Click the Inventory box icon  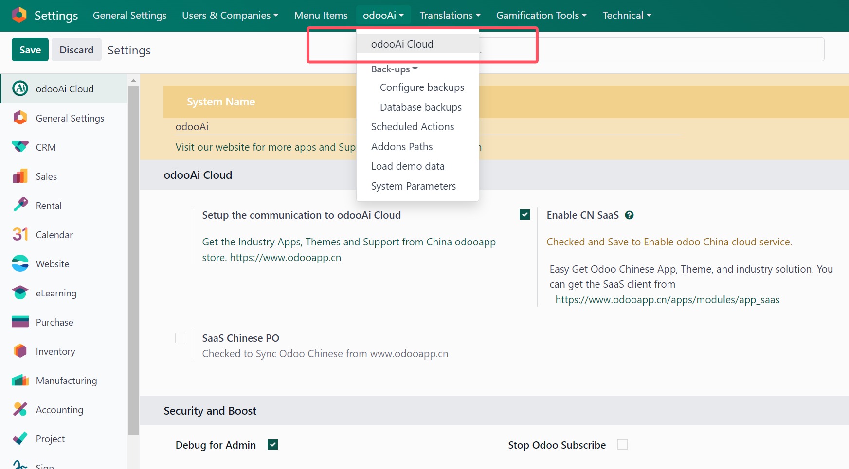(20, 351)
